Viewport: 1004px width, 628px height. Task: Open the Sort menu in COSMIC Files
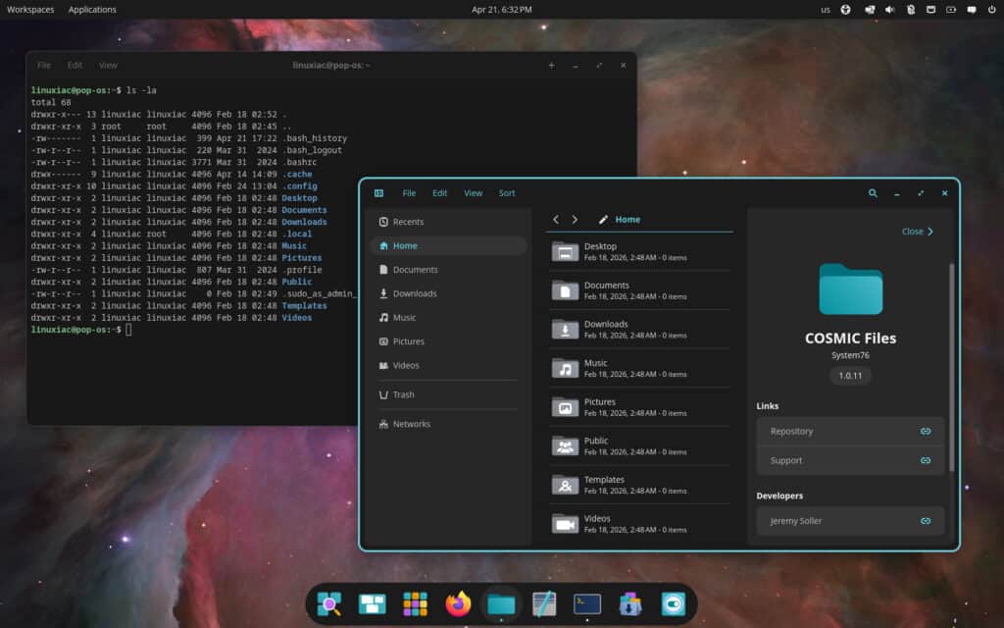[x=507, y=193]
